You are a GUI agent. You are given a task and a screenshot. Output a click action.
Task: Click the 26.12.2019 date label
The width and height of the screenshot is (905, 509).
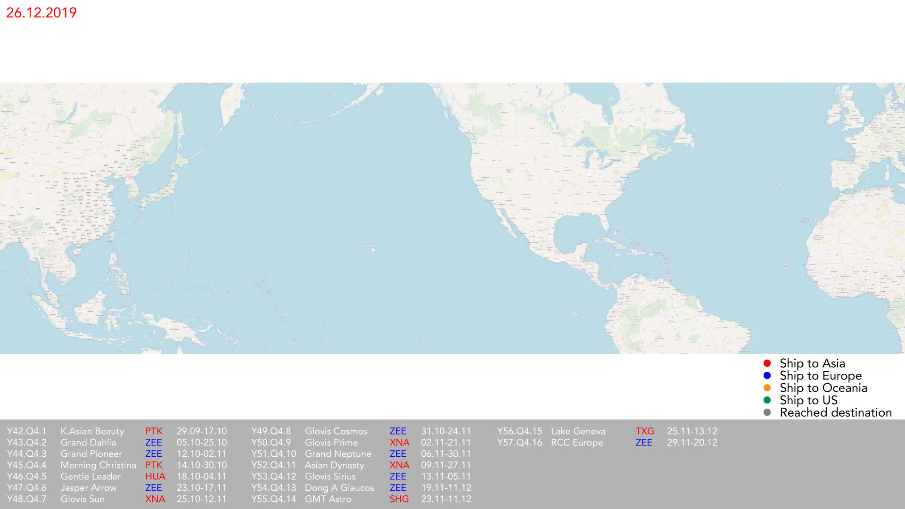click(x=41, y=13)
